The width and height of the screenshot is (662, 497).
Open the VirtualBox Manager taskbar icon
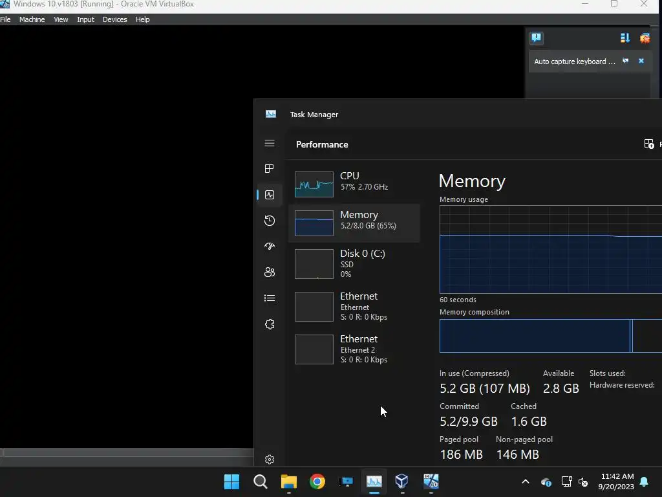[x=402, y=481]
